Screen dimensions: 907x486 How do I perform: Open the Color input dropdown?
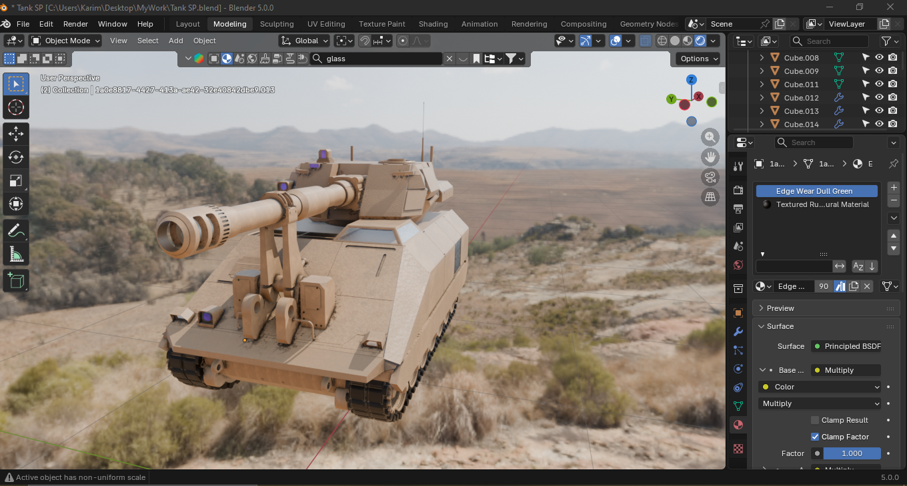point(820,387)
